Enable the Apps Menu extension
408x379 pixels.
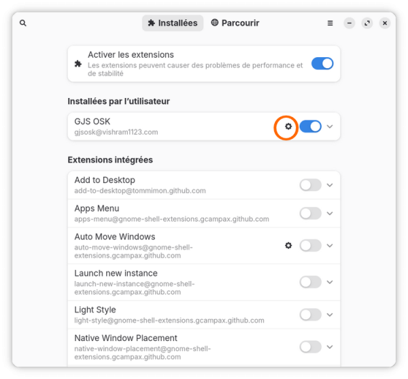[311, 214]
